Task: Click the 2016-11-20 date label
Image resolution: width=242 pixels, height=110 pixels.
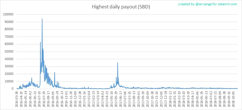Action: [71, 99]
